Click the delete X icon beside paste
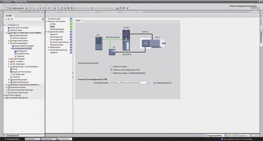Image resolution: width=263 pixels, height=141 pixels. 40,8
